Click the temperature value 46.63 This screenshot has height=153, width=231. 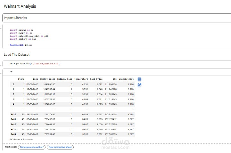tap(85, 100)
